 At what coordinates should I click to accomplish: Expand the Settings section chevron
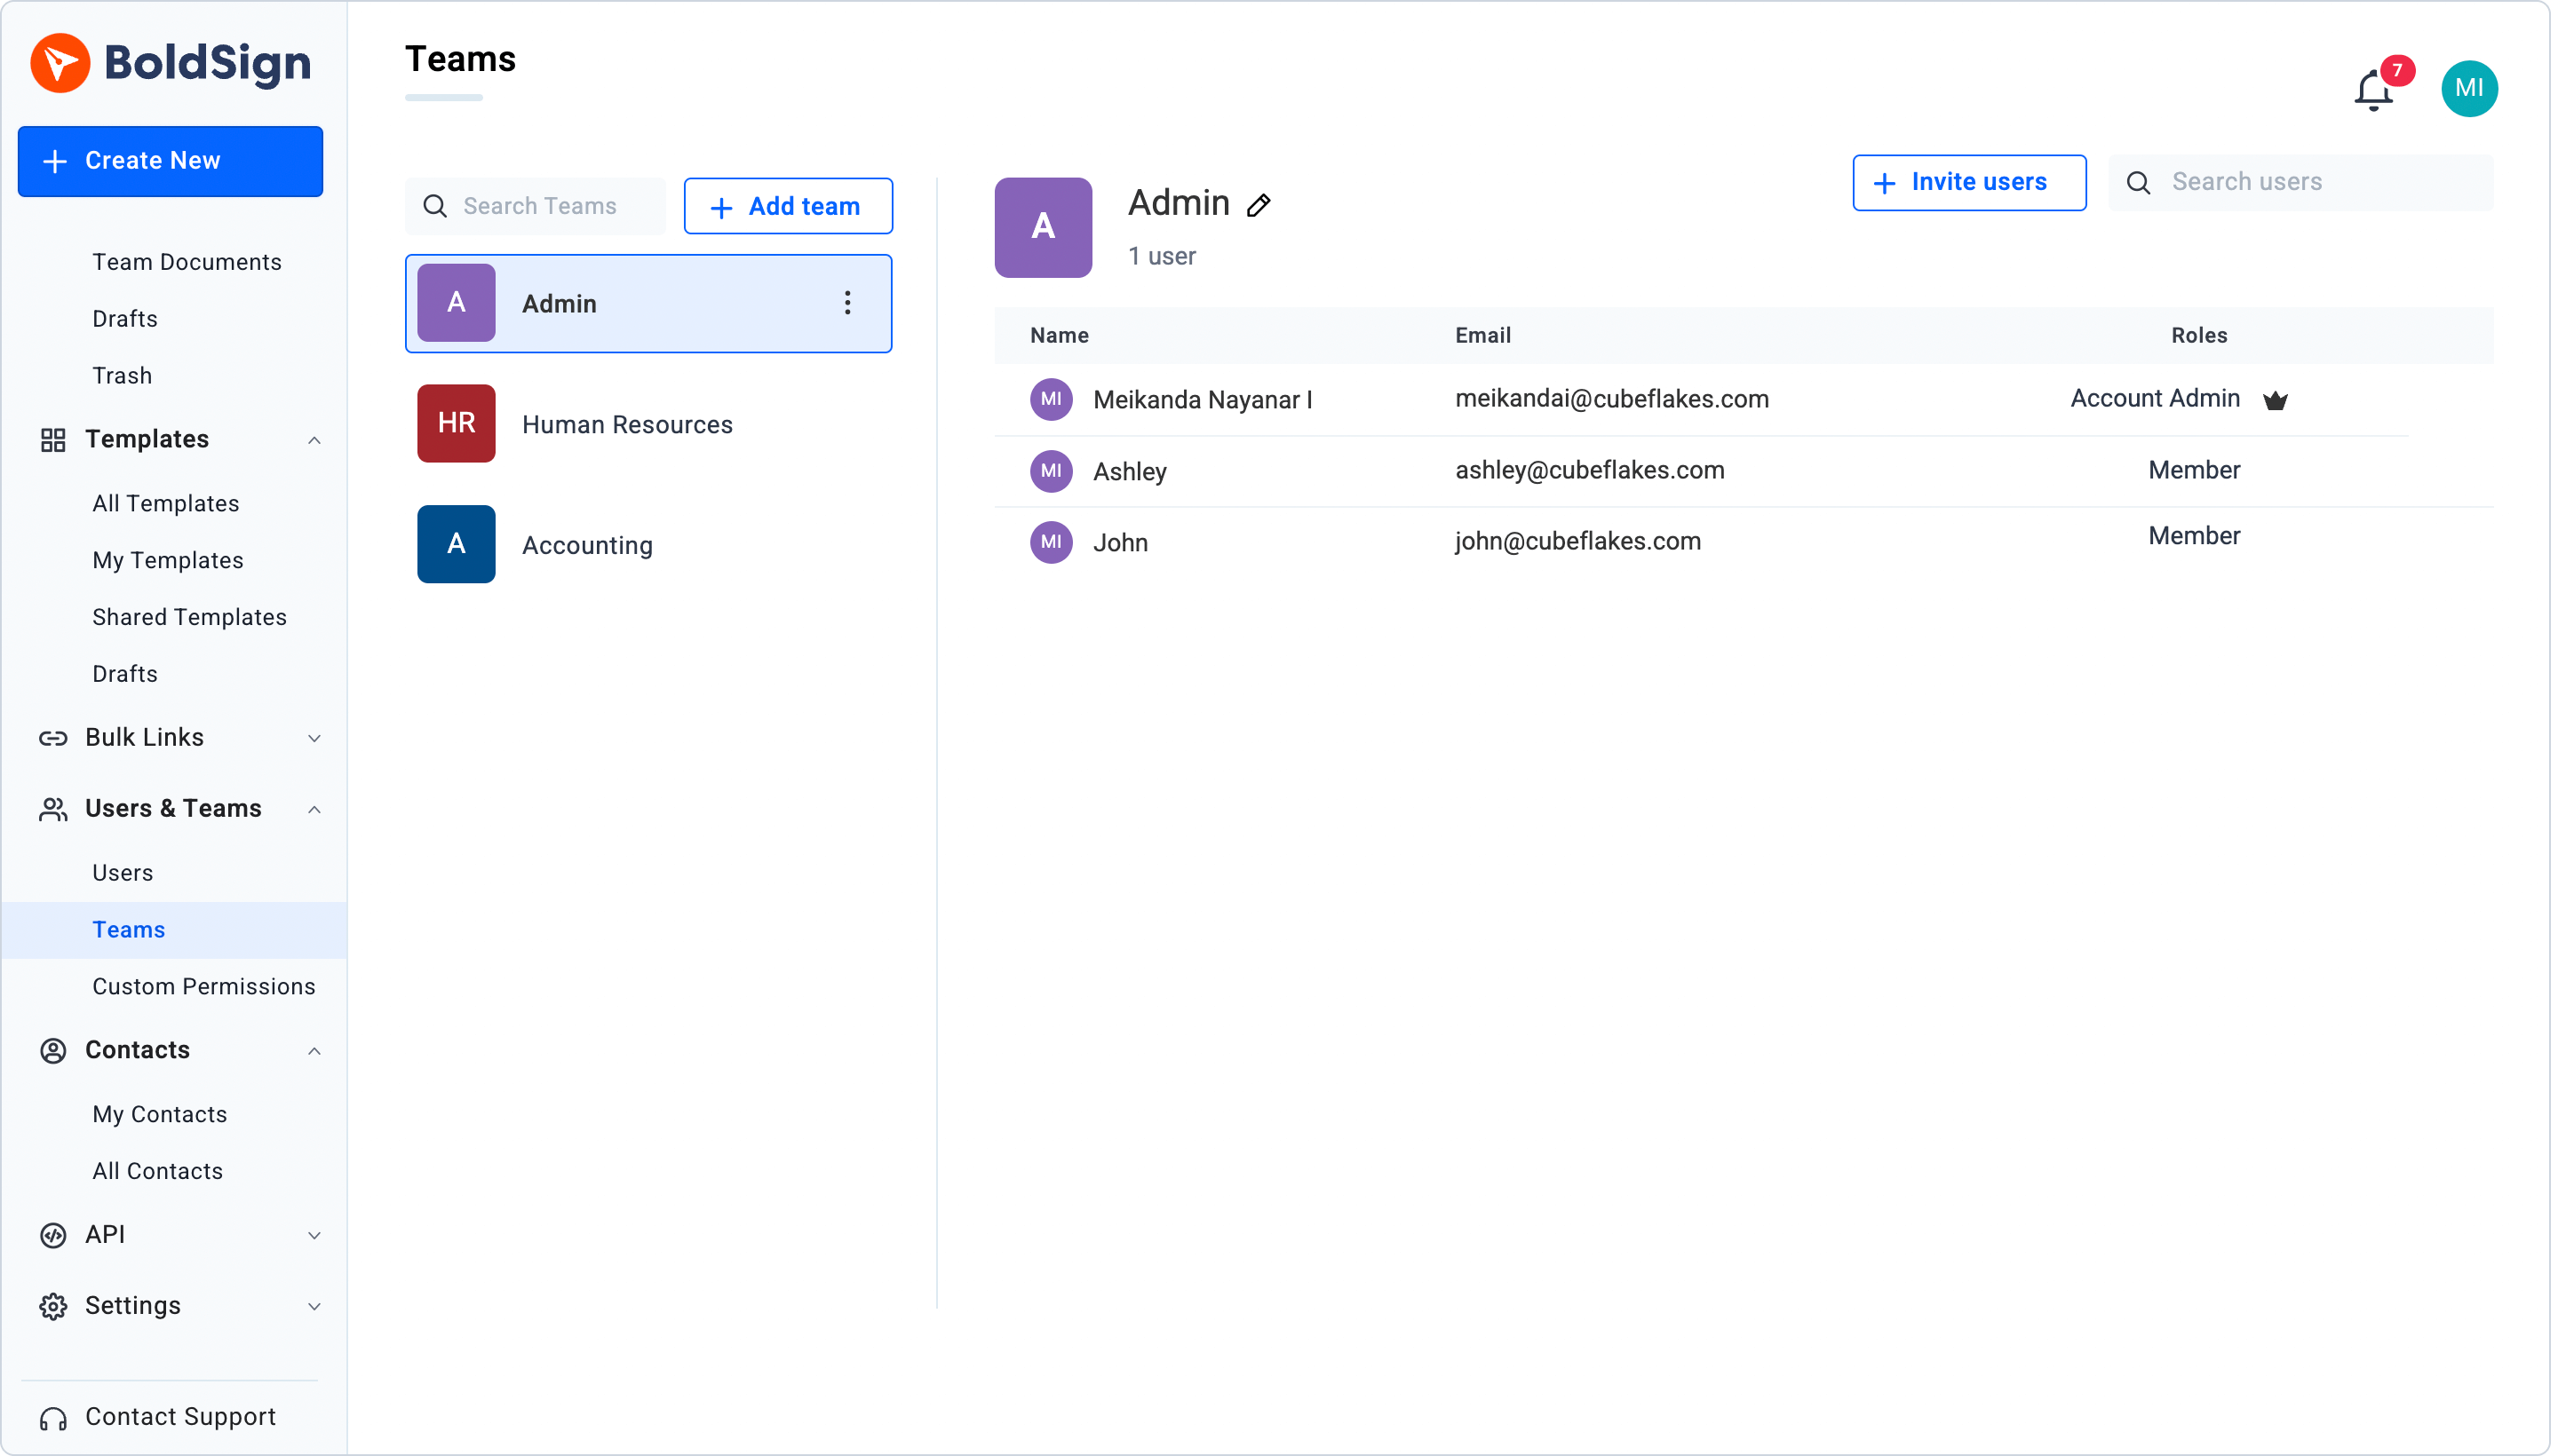[x=315, y=1309]
